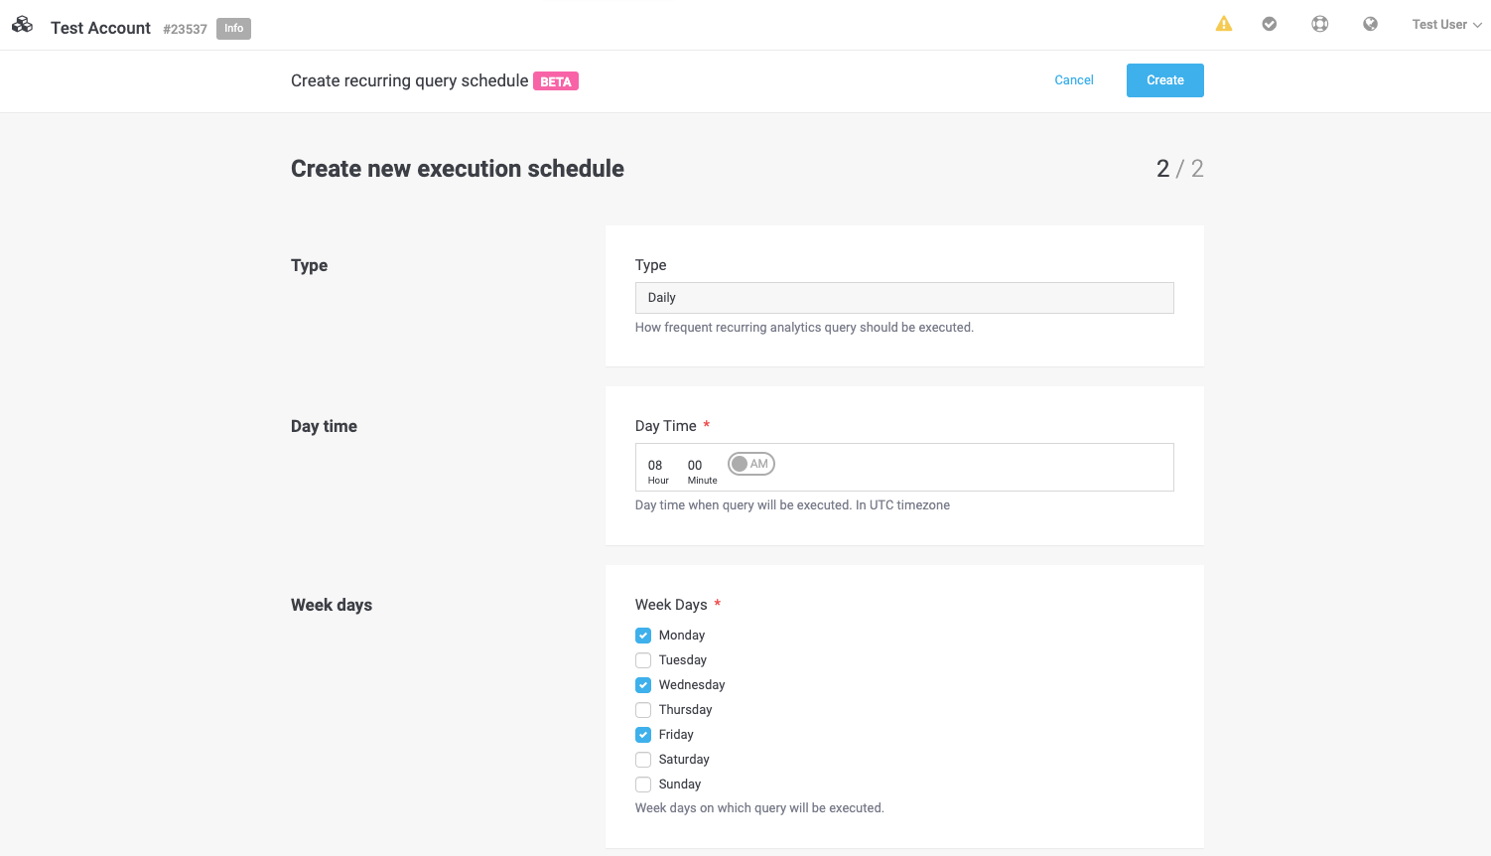Enable Saturday as execution day
This screenshot has height=856, width=1491.
click(x=642, y=759)
